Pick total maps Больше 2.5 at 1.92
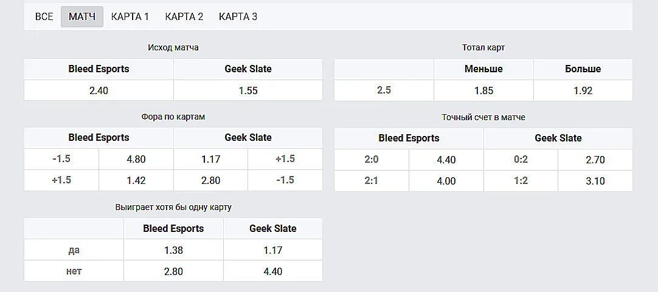The height and width of the screenshot is (292, 658). click(583, 90)
